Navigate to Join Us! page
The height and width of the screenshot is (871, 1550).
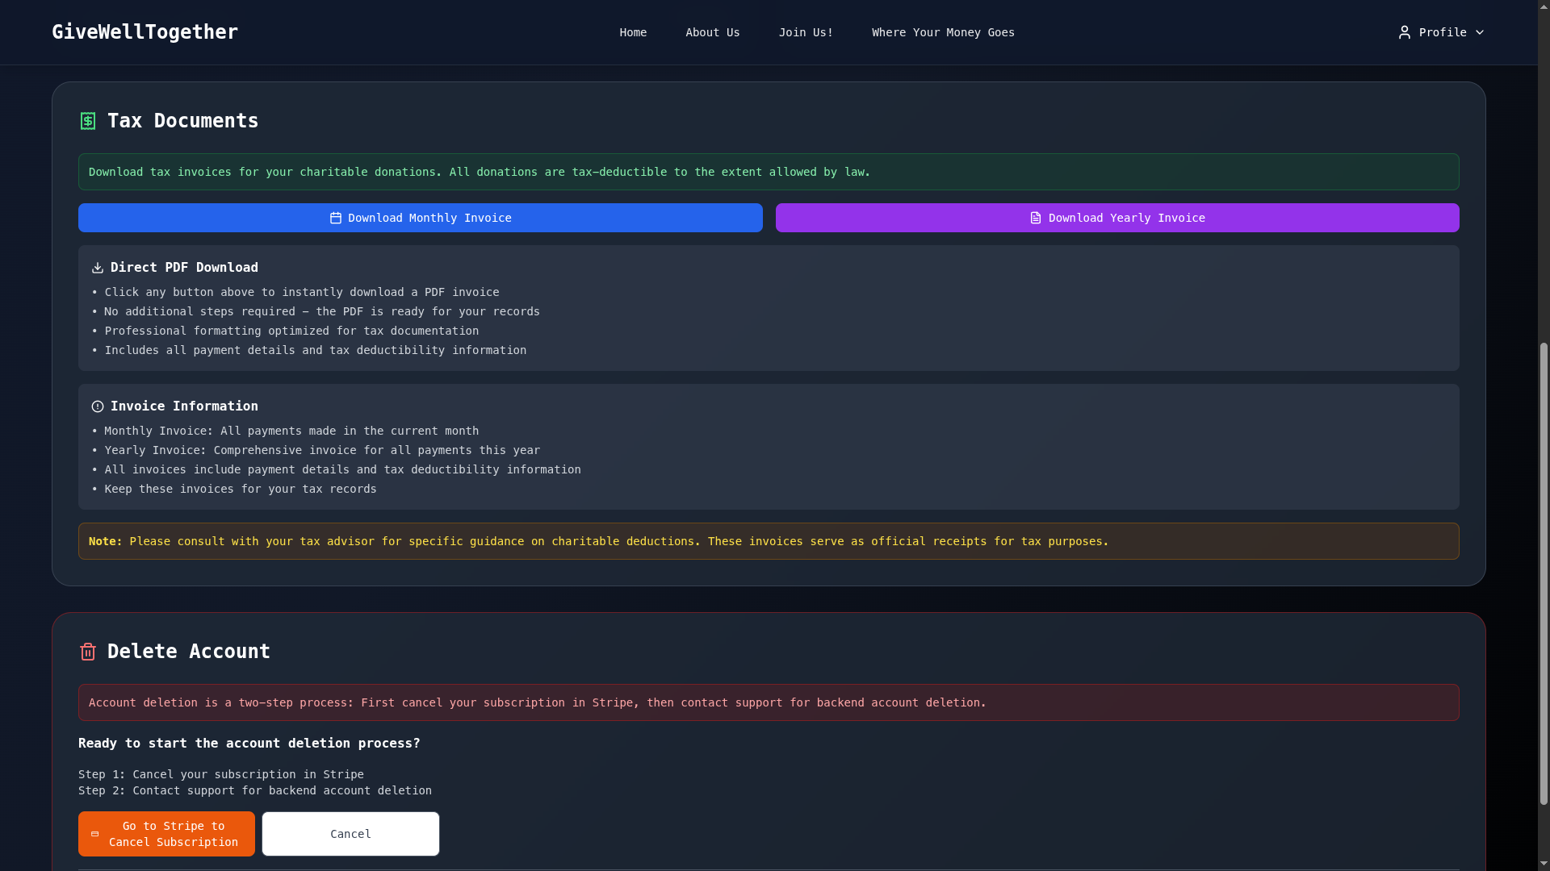805,32
